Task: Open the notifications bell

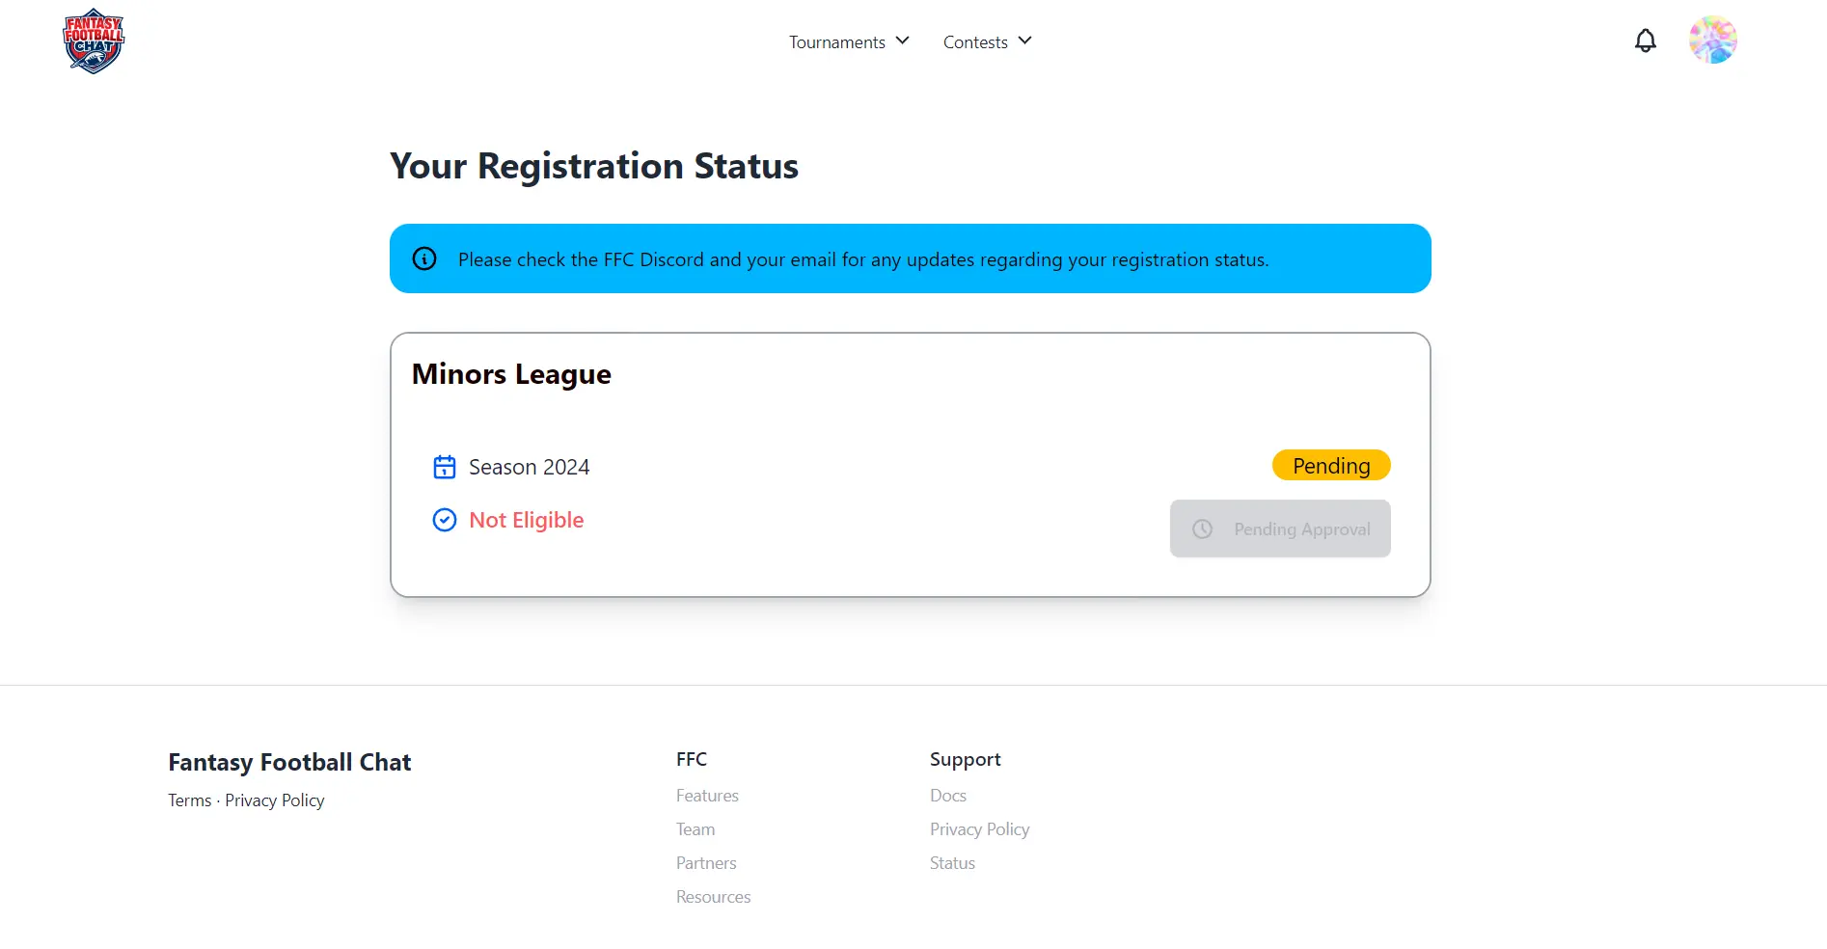Action: point(1645,41)
